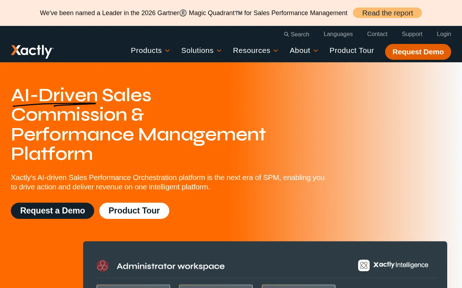Expand the Resources dropdown chevron
Image resolution: width=462 pixels, height=288 pixels.
tap(276, 51)
